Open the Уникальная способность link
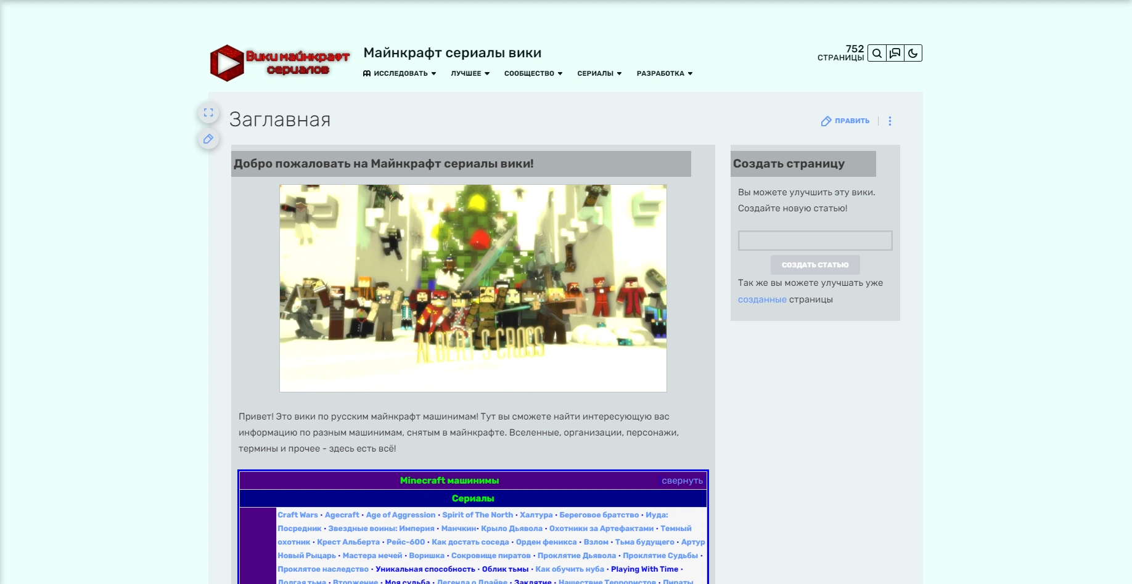This screenshot has height=584, width=1132. [x=425, y=569]
